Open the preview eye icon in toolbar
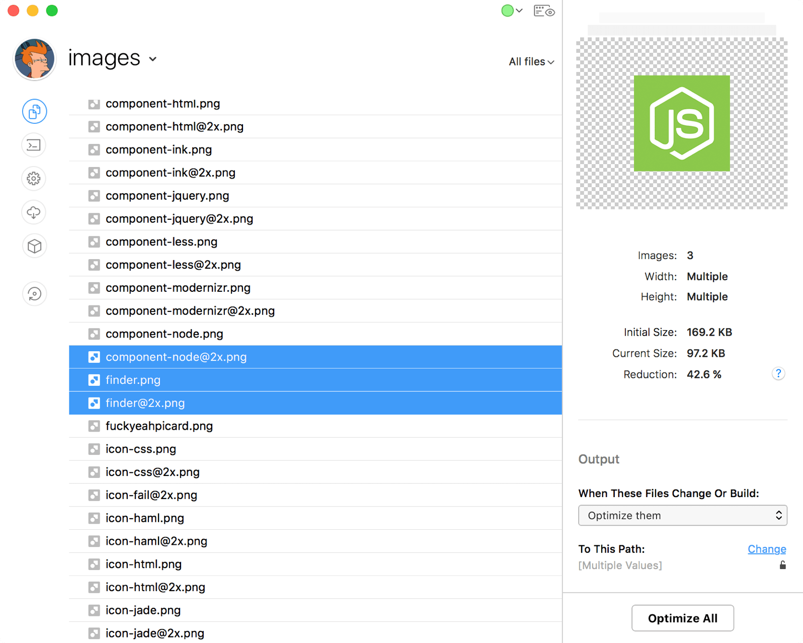The width and height of the screenshot is (803, 643). (544, 11)
